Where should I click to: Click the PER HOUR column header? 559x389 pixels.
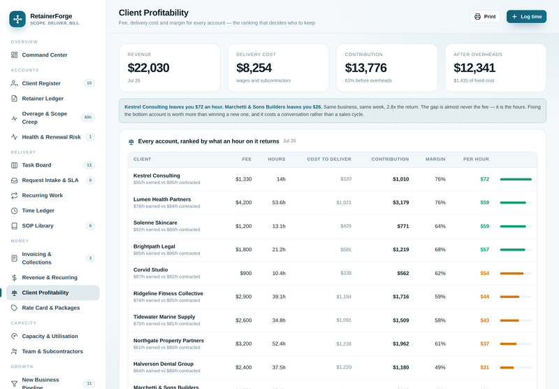click(x=476, y=160)
